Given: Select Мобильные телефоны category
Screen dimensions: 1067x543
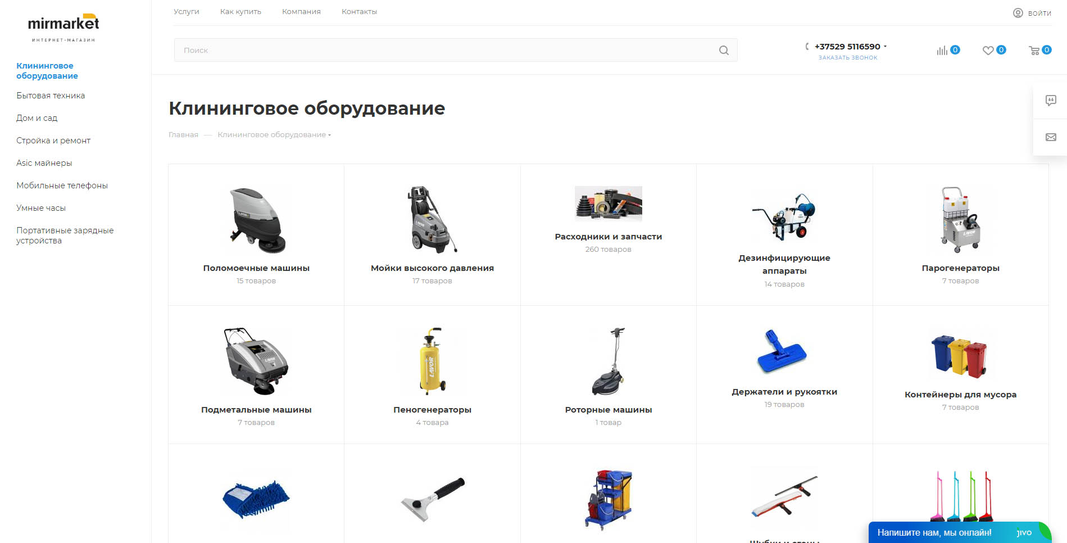Looking at the screenshot, I should [x=62, y=185].
